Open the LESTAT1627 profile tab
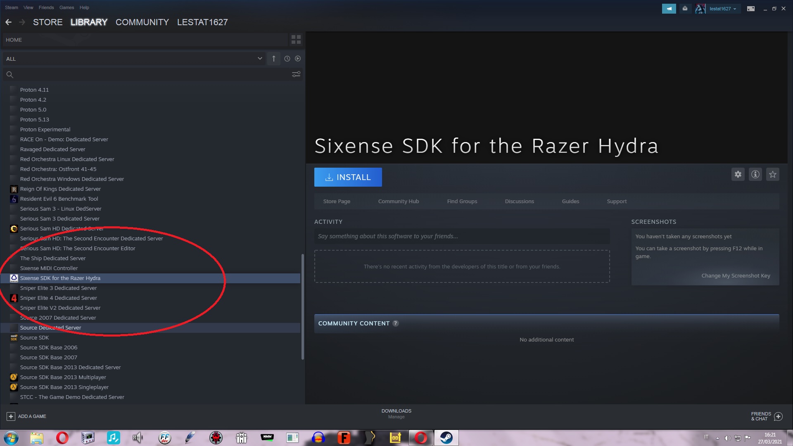 coord(202,22)
